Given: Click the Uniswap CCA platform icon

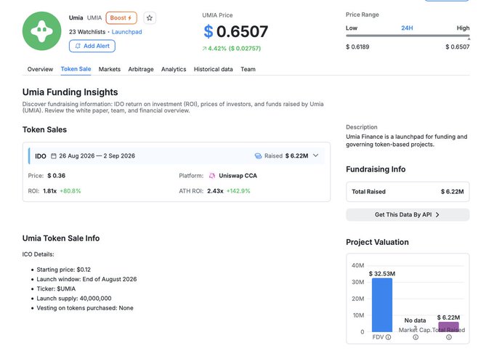Looking at the screenshot, I should tap(212, 176).
